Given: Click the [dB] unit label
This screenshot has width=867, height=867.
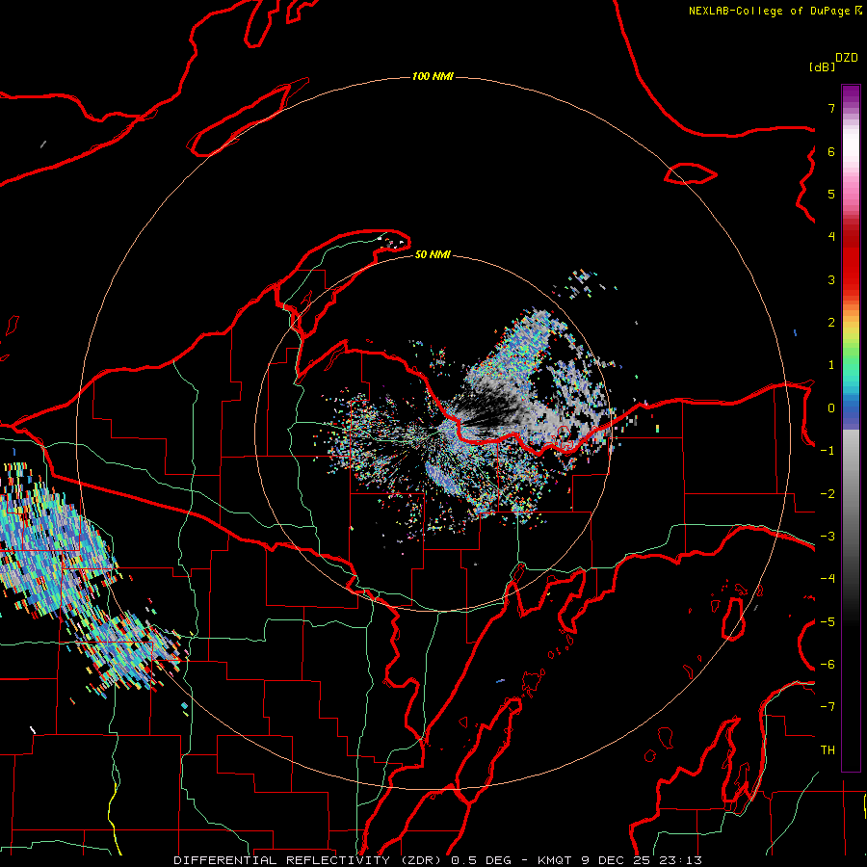Looking at the screenshot, I should pyautogui.click(x=822, y=66).
